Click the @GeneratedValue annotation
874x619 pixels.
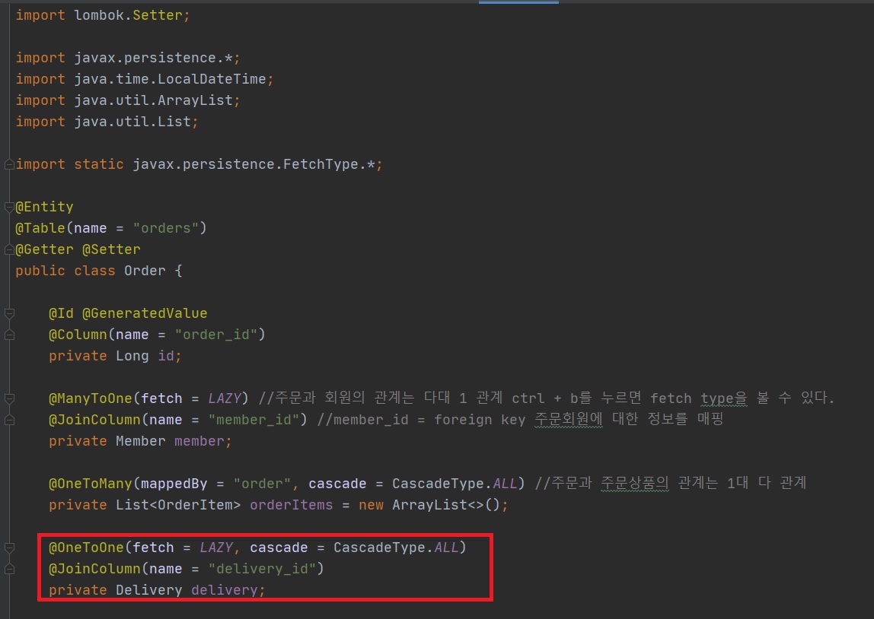145,313
